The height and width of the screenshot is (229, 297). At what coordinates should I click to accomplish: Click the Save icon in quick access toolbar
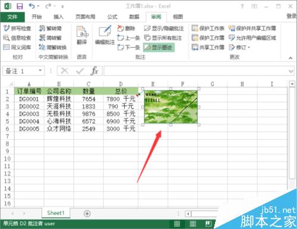point(20,6)
